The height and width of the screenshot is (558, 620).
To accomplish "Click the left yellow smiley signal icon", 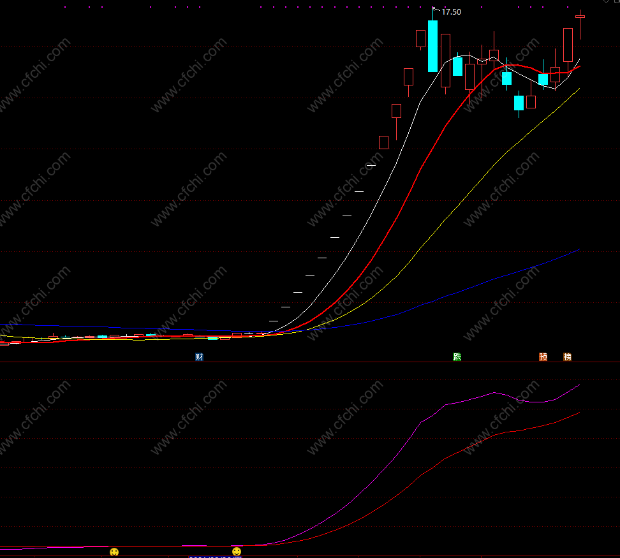I will (114, 552).
